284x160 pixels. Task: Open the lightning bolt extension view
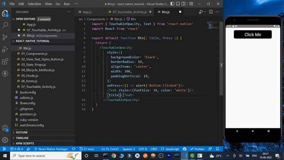pyautogui.click(x=5, y=73)
